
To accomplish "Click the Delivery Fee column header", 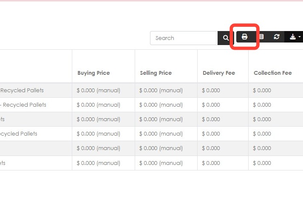I will click(x=219, y=73).
